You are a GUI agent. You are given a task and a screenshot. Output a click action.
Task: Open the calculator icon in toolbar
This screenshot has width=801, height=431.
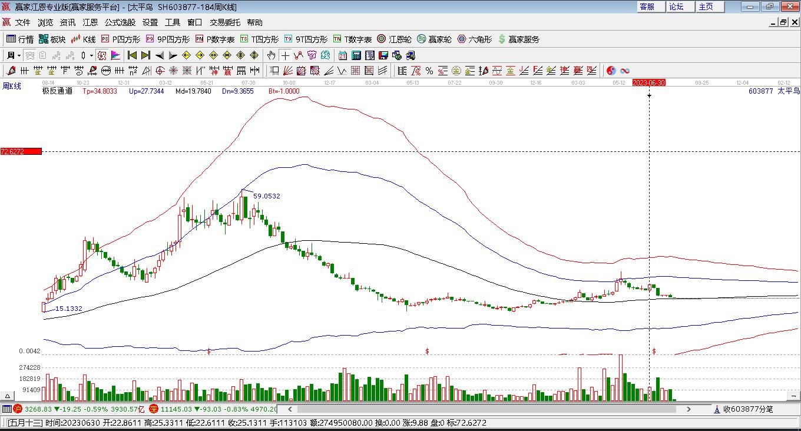click(356, 55)
